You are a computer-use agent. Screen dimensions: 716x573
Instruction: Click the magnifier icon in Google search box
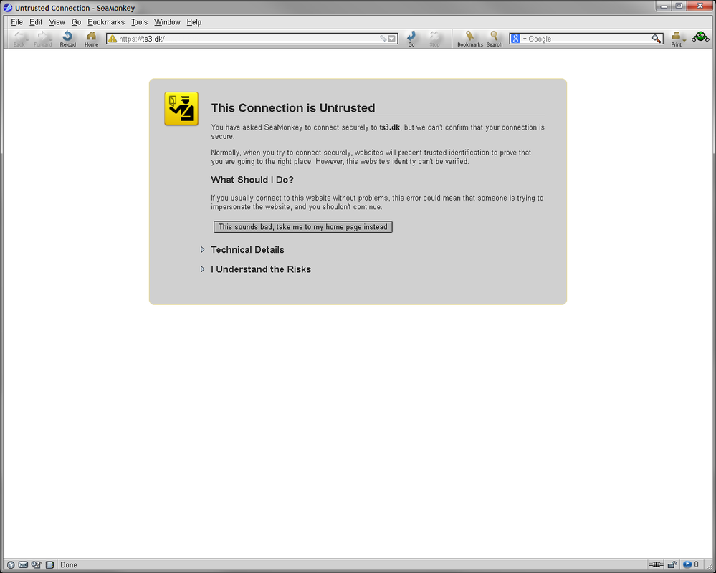[657, 39]
